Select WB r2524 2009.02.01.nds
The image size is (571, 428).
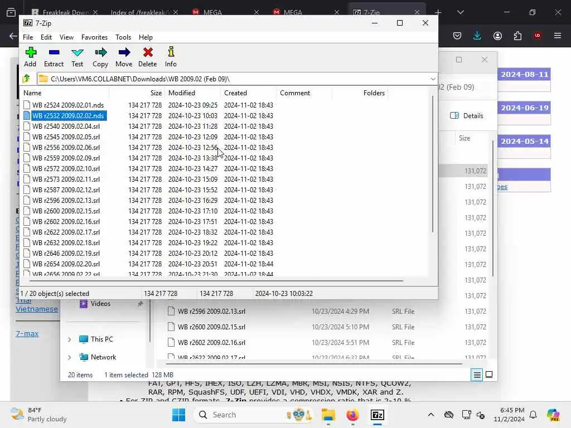click(x=67, y=105)
